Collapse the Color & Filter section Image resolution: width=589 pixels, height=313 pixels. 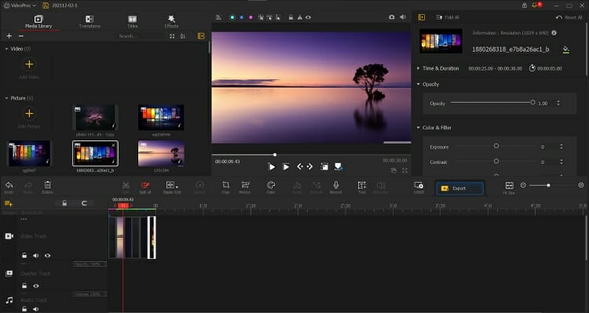click(x=418, y=128)
